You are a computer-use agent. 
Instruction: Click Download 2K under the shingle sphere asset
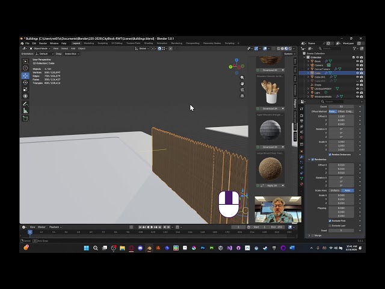click(x=270, y=147)
